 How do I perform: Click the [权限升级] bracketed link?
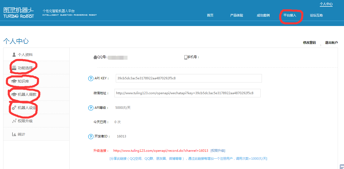pyautogui.click(x=218, y=151)
